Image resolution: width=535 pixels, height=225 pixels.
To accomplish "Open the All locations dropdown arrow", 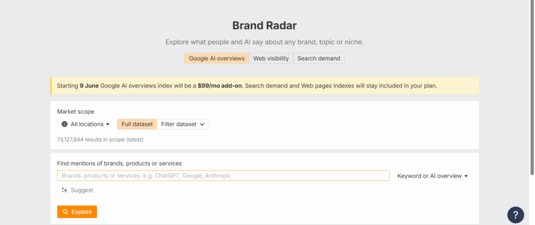I will tap(108, 124).
